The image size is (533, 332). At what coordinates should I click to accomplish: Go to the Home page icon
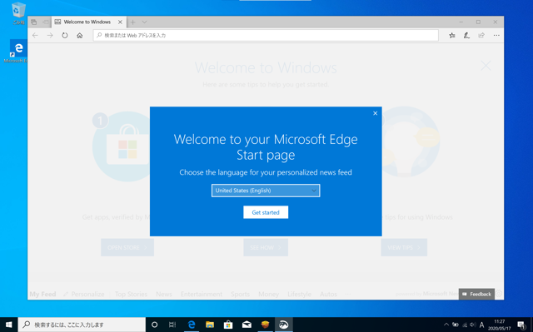point(80,35)
